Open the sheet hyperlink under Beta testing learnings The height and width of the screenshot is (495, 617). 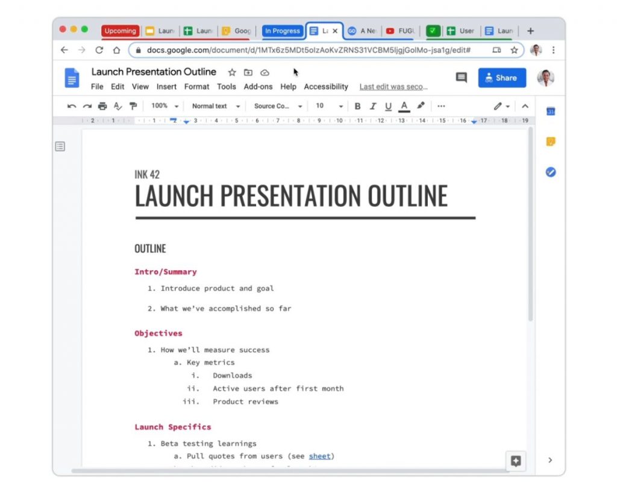319,456
